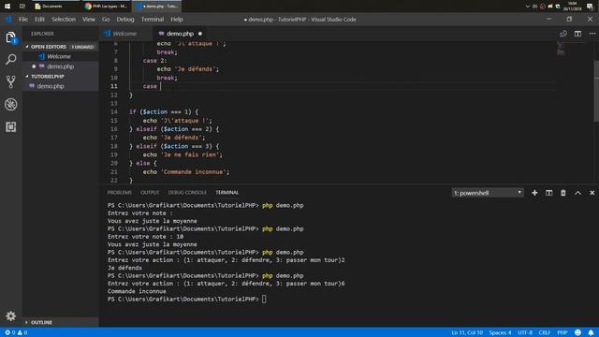Select powershell terminal dropdown
The image size is (599, 337).
[488, 193]
